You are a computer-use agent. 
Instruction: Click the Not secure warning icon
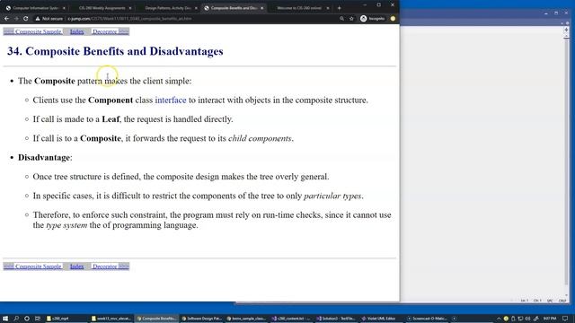pyautogui.click(x=38, y=18)
